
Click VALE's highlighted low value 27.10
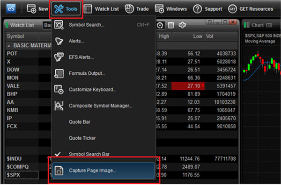tap(188, 86)
